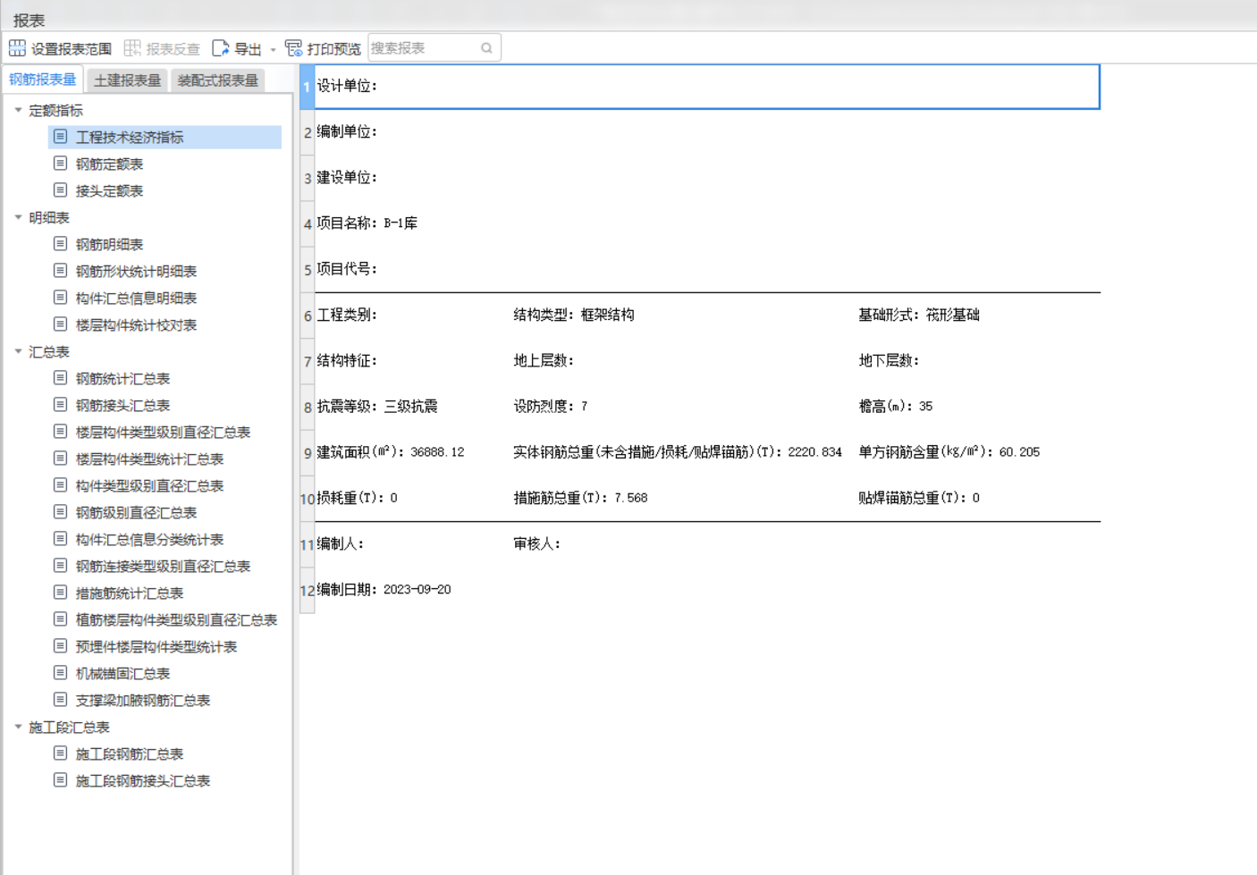Open the 植筋楼层构件类型级别直径汇总表 report
This screenshot has height=875, width=1257.
coord(176,619)
